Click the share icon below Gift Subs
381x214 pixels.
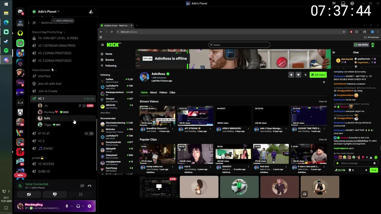pos(324,82)
